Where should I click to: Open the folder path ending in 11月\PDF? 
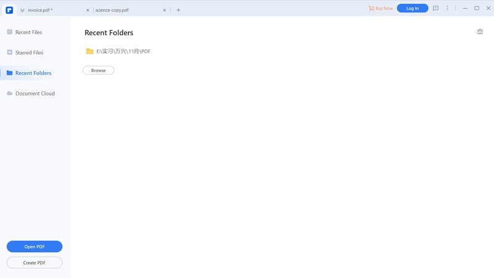[123, 51]
